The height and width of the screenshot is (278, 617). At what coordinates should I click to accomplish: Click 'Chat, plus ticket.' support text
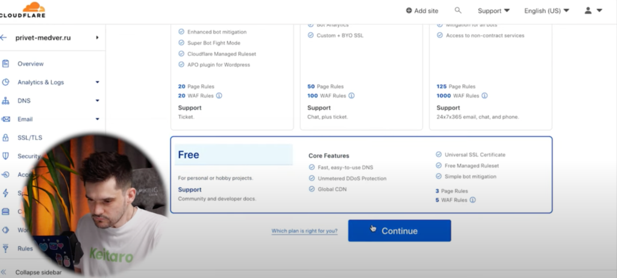click(327, 117)
